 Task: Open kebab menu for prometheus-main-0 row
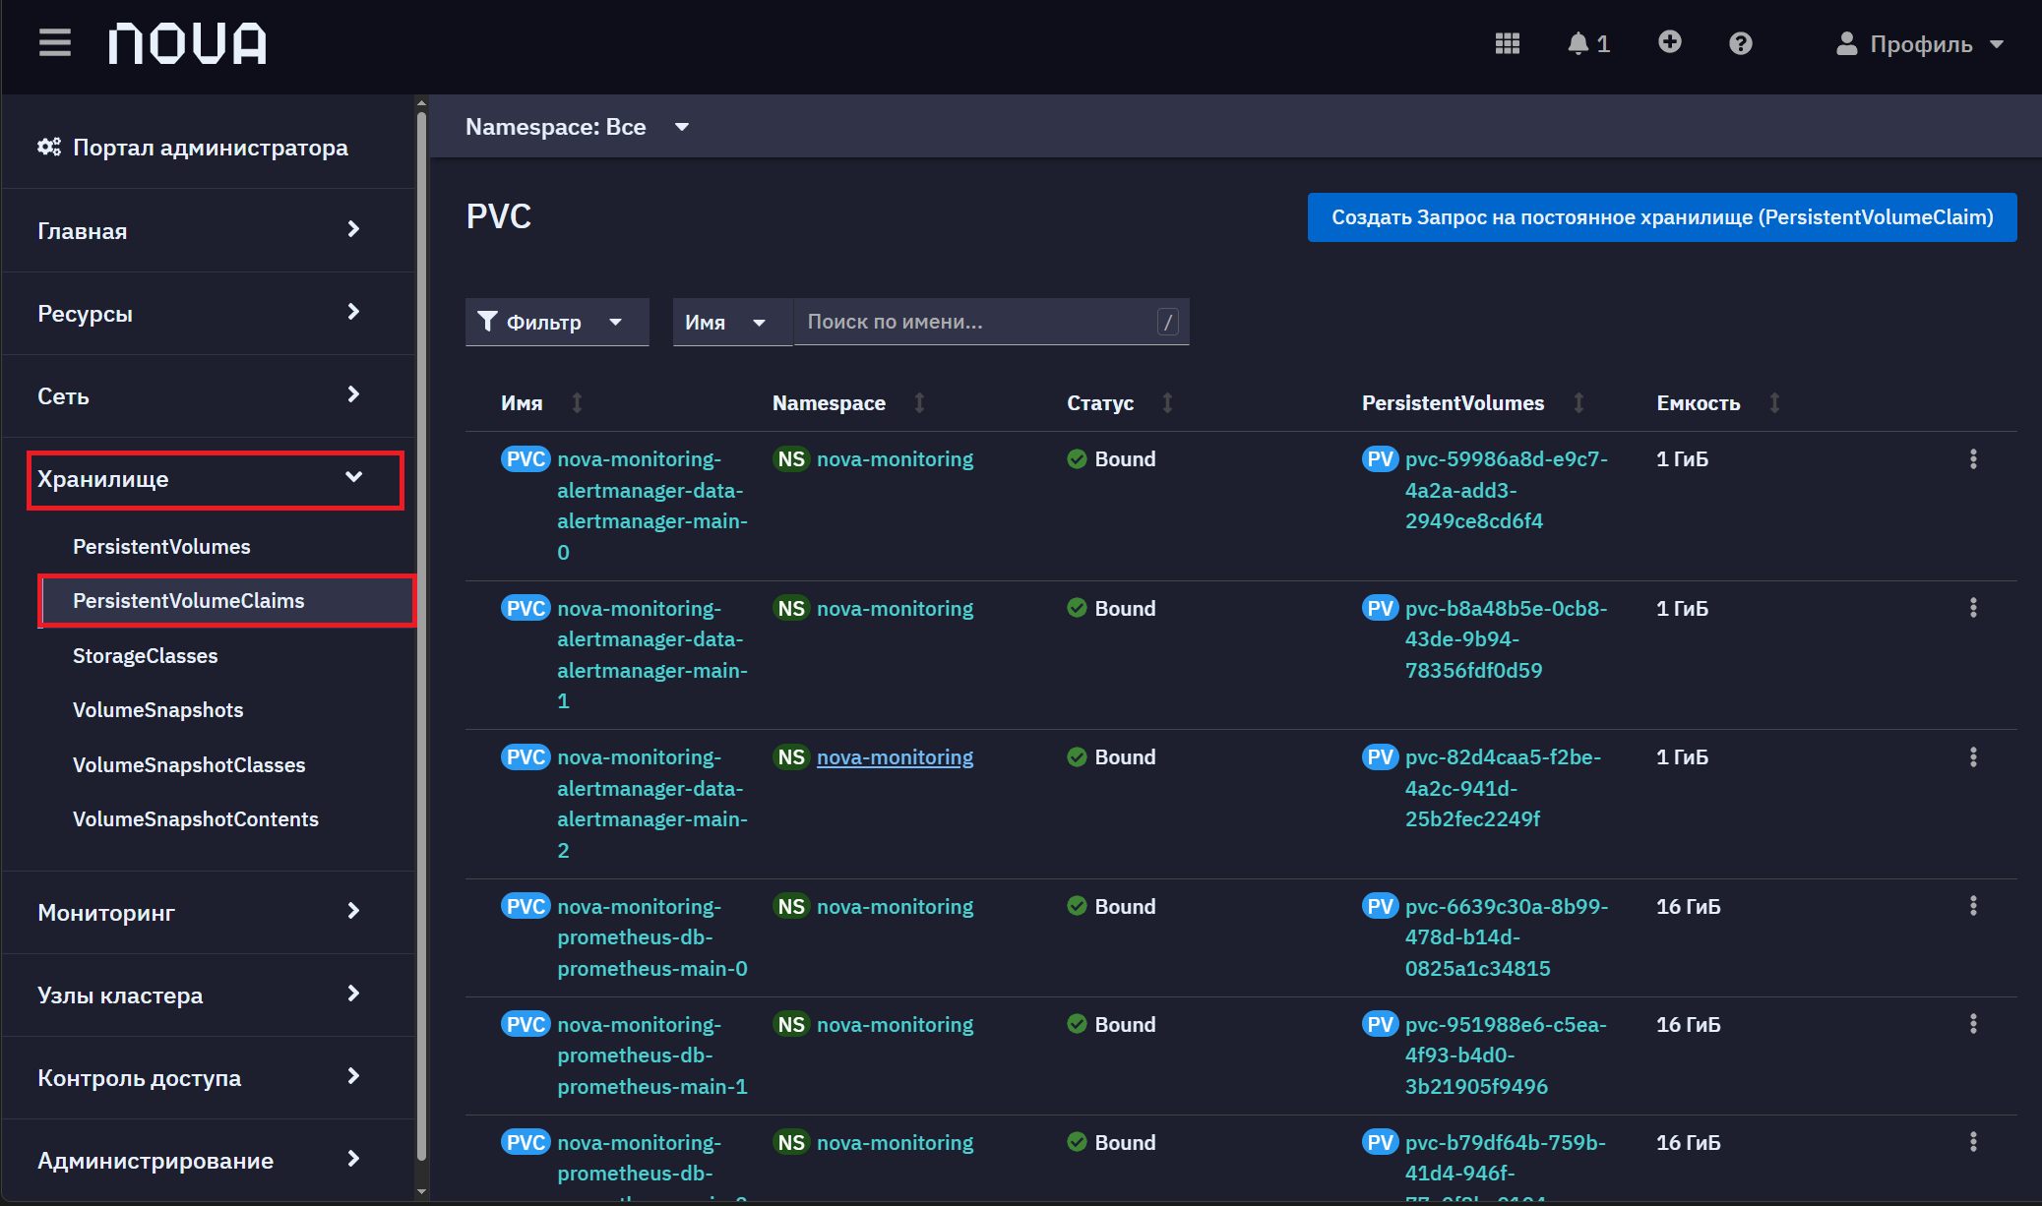pos(1973,906)
